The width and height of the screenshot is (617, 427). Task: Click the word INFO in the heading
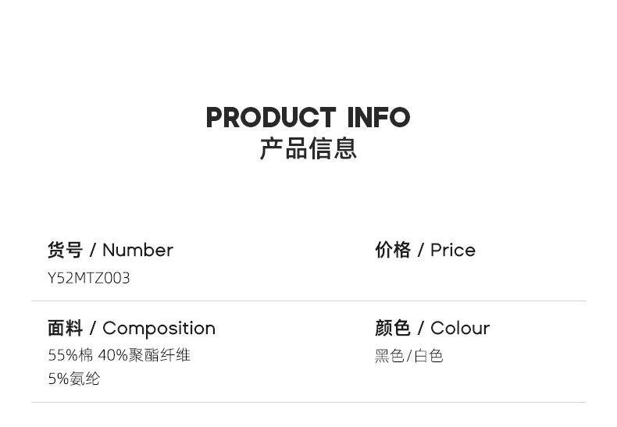(x=379, y=118)
